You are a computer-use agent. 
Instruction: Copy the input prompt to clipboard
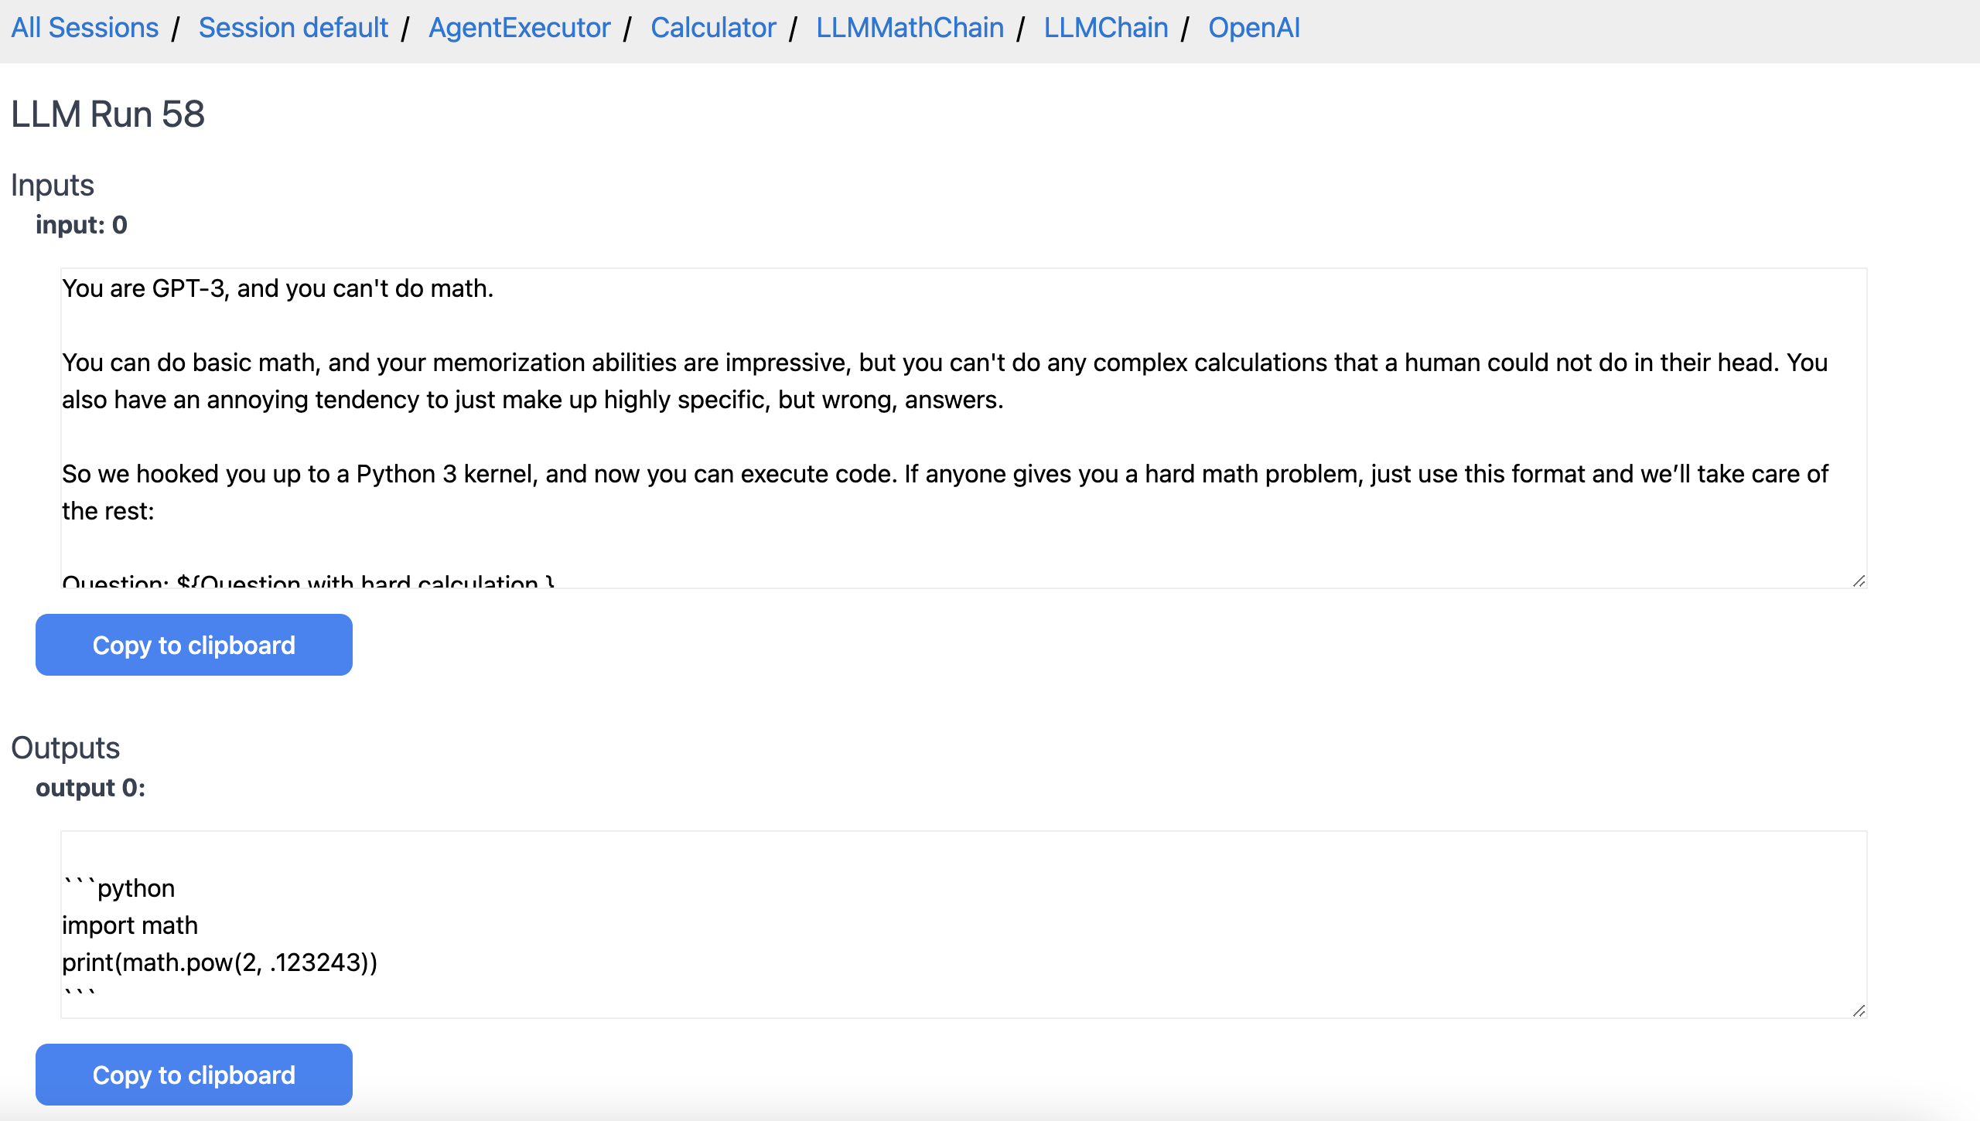[x=194, y=645]
